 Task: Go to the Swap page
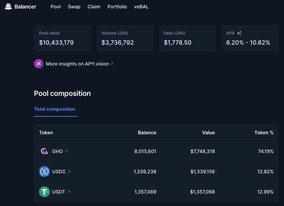[x=74, y=7]
